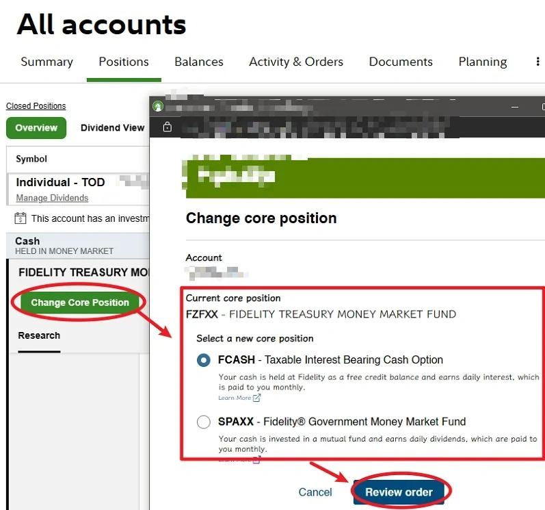Click the Symbol column header
The image size is (545, 510).
pos(31,159)
